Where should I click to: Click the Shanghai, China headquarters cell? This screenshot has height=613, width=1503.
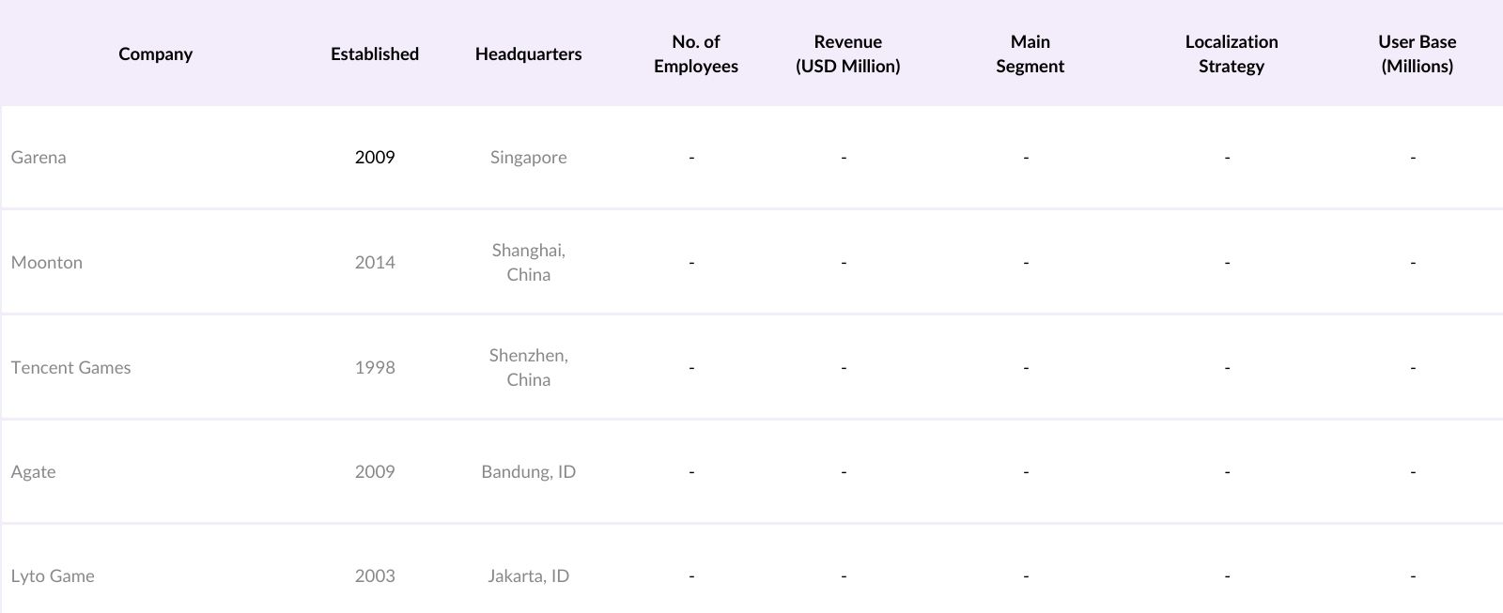coord(528,263)
